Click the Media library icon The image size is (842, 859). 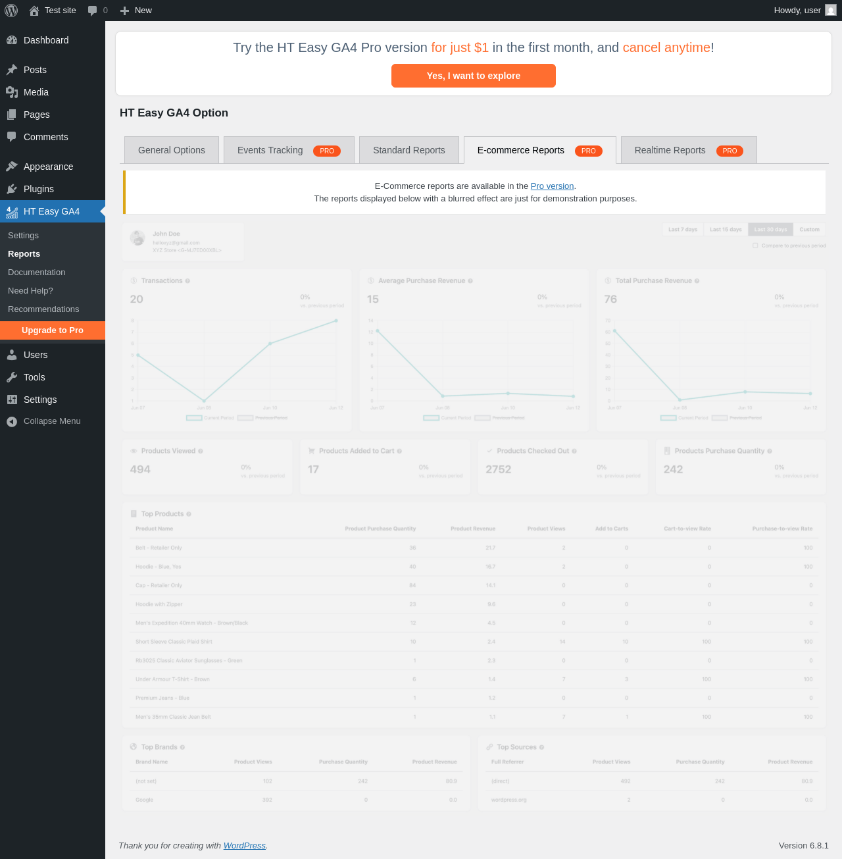click(12, 92)
